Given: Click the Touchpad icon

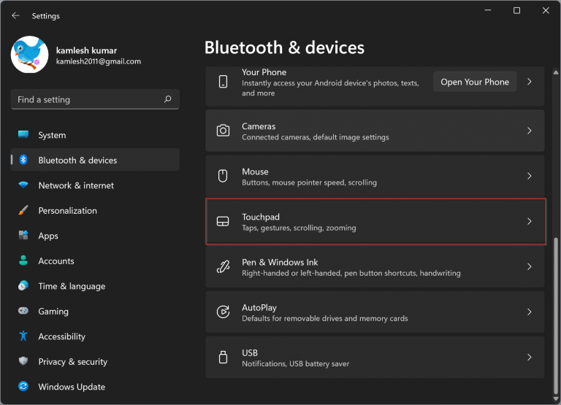Looking at the screenshot, I should [223, 221].
